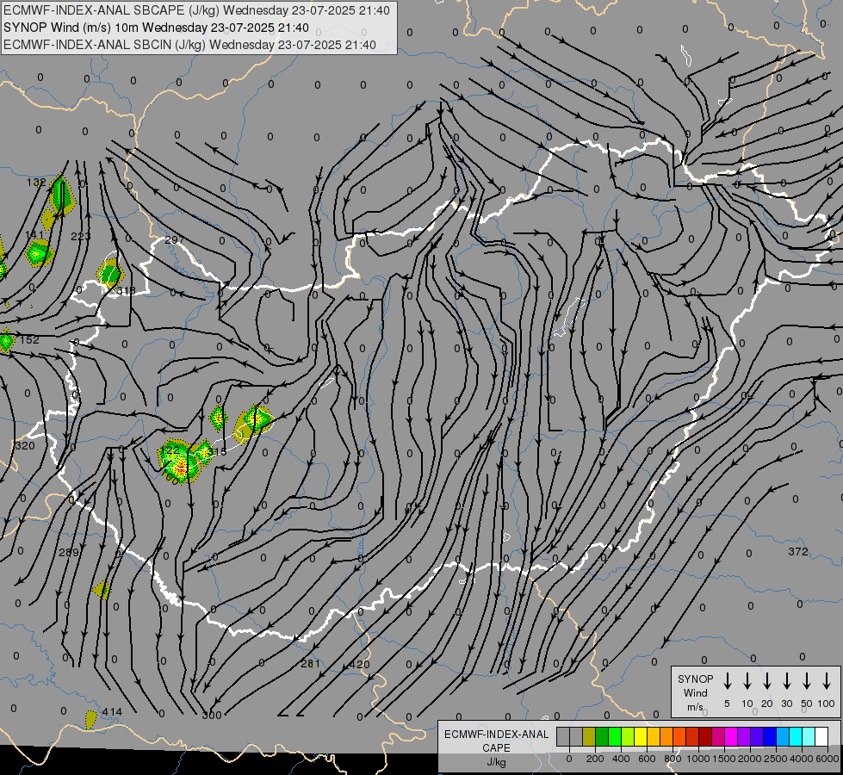Click the 2500 tick label on CAPE scale
Viewport: 843px width, 775px height.
click(x=776, y=759)
